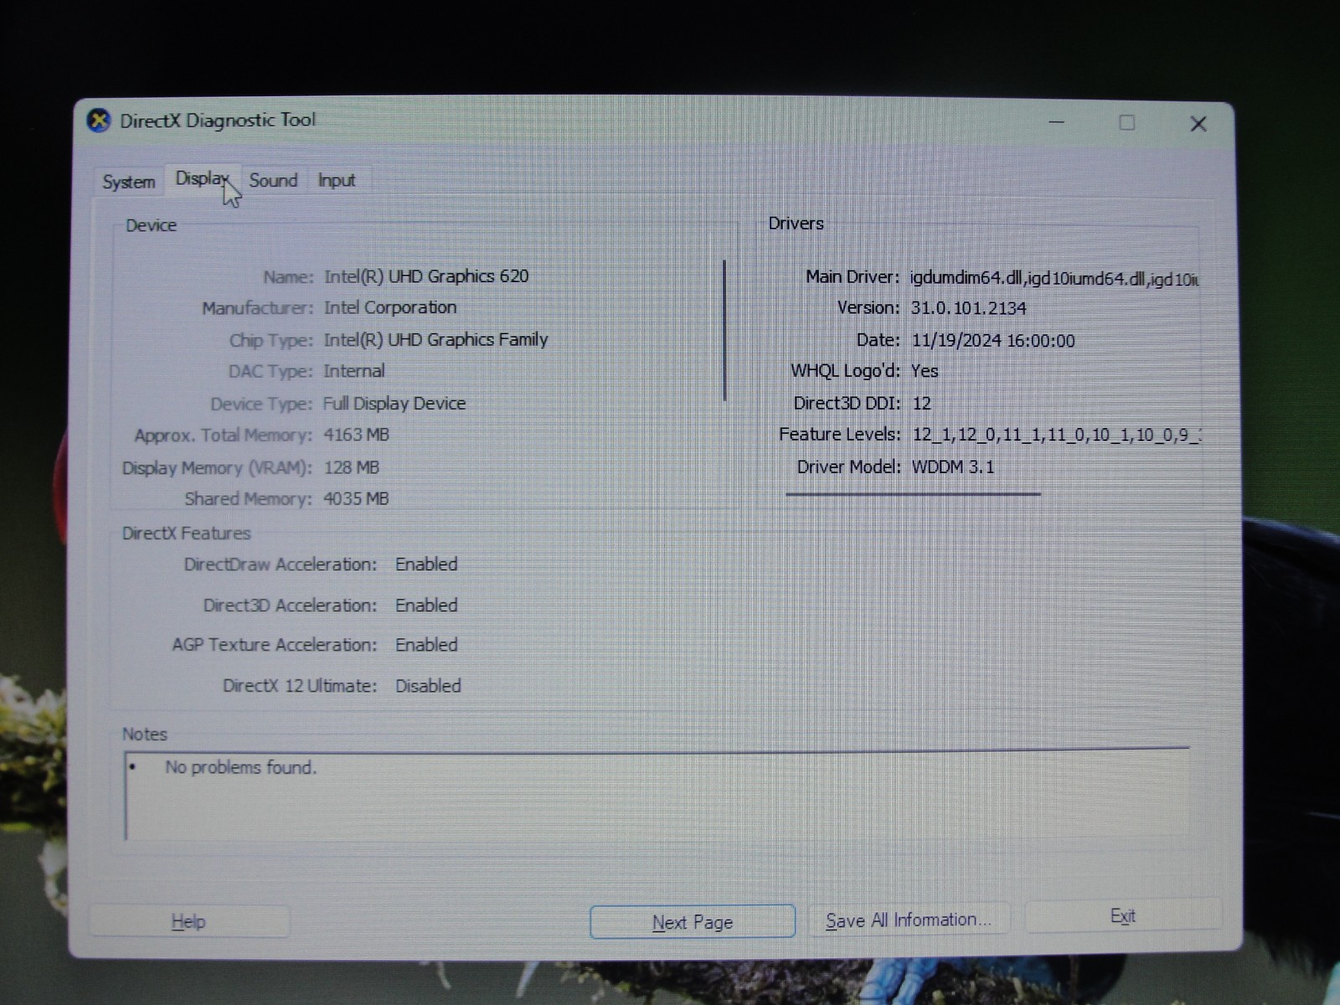Viewport: 1340px width, 1005px height.
Task: Click the Next Page button
Action: click(x=693, y=922)
